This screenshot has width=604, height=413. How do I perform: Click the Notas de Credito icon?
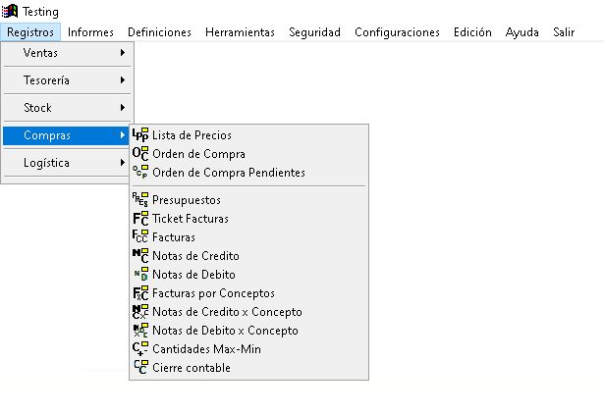(139, 256)
